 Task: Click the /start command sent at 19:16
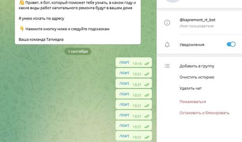click(x=124, y=62)
